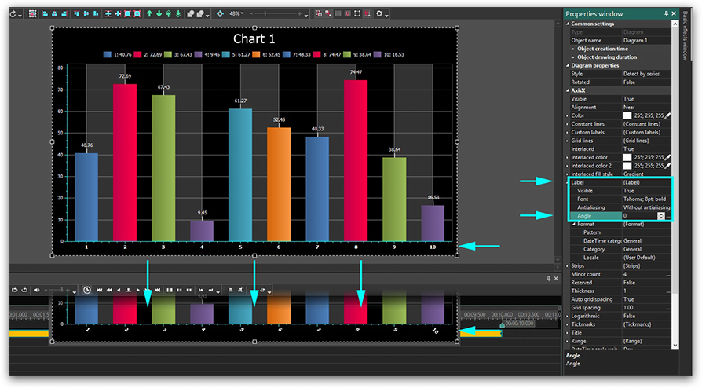
Task: Toggle the AxisX Visible value
Action: click(x=629, y=99)
